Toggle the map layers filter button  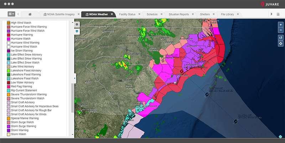(x=77, y=31)
